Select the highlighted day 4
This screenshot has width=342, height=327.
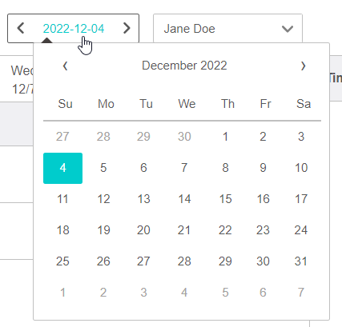[62, 168]
